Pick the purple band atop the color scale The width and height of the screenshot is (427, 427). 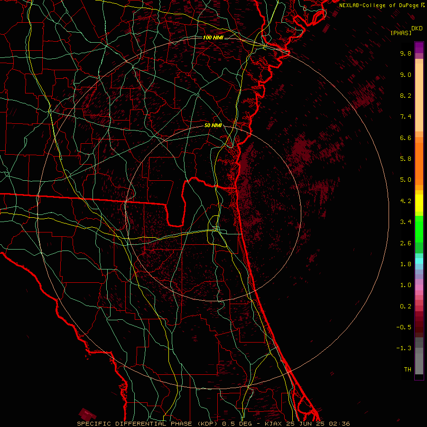pos(419,47)
